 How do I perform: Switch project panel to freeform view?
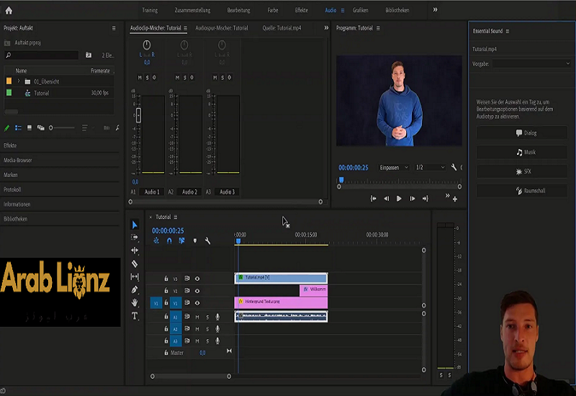coord(41,128)
